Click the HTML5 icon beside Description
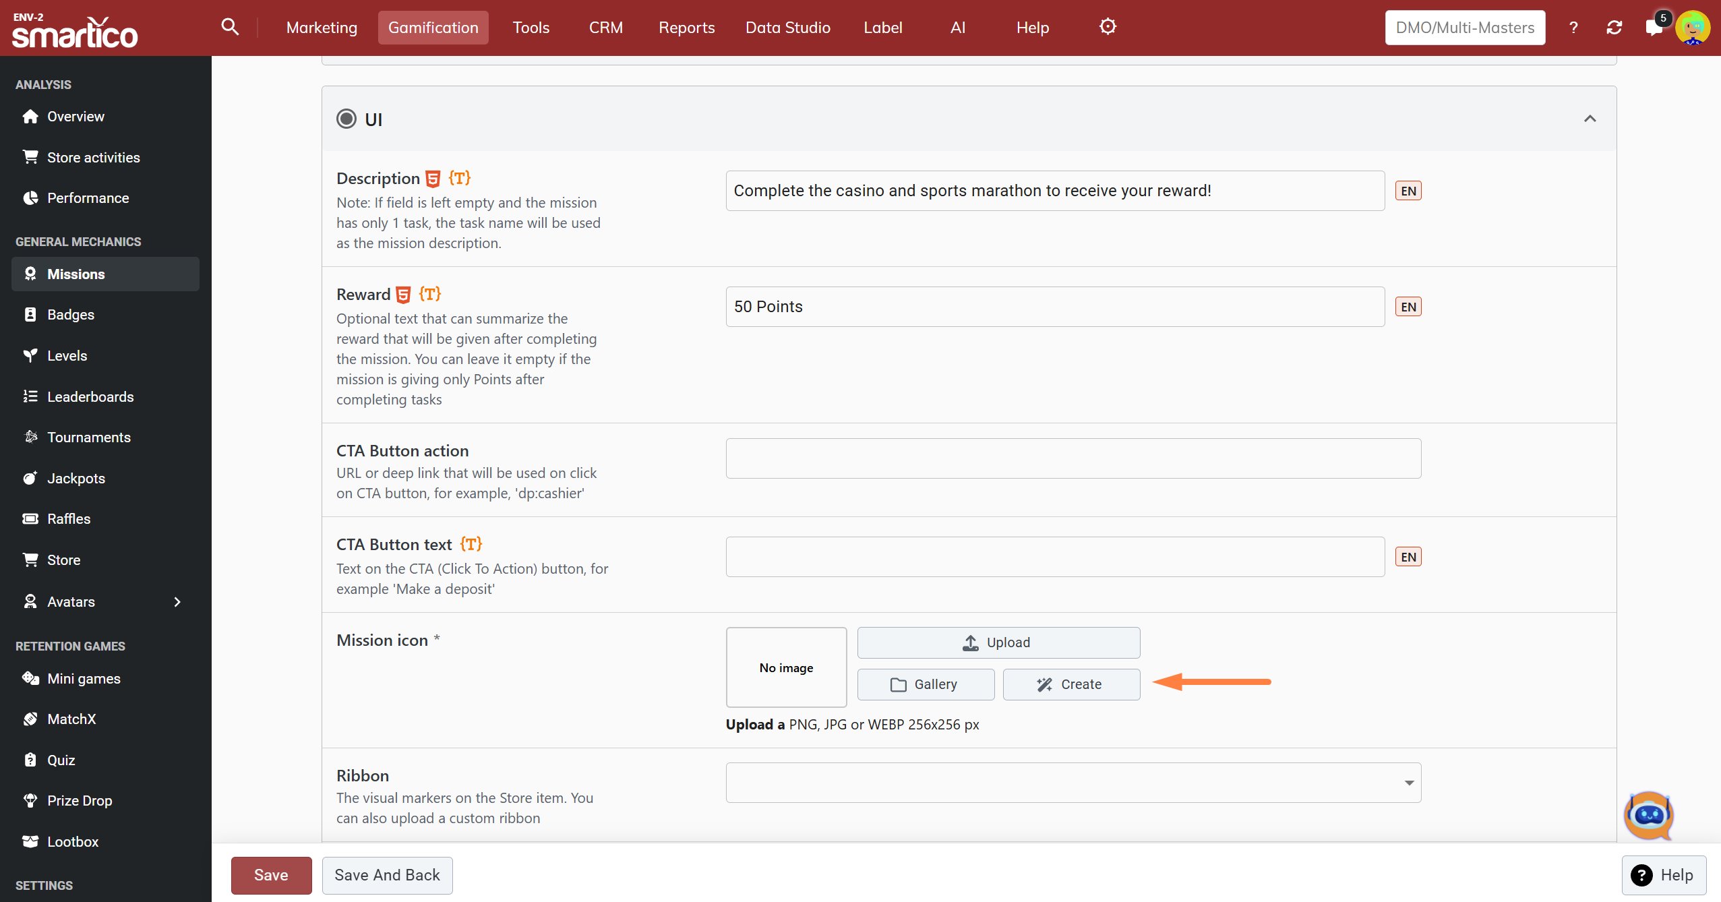1721x902 pixels. point(433,179)
